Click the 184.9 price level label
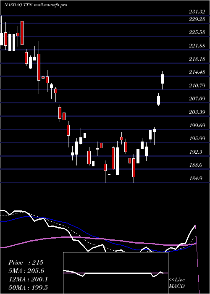Viewport: 210px width, 294px height. tap(196, 178)
